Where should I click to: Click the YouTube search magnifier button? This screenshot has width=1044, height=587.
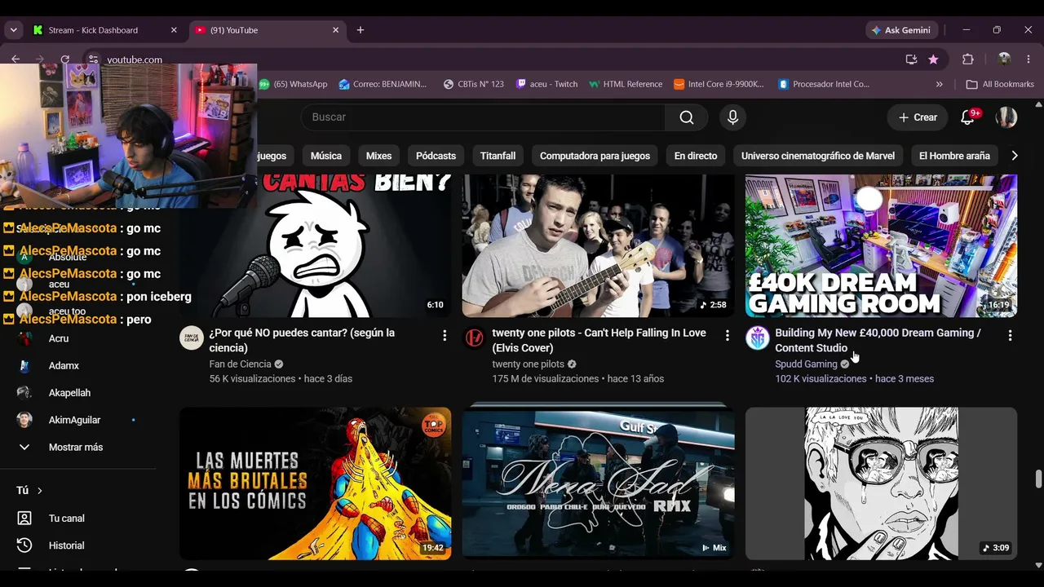[687, 117]
